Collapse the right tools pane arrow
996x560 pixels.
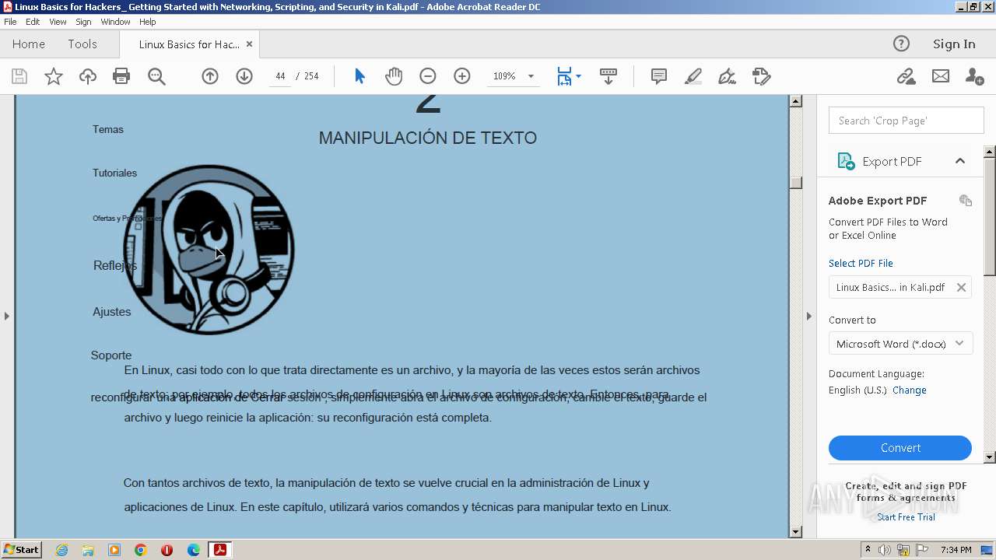pyautogui.click(x=808, y=316)
